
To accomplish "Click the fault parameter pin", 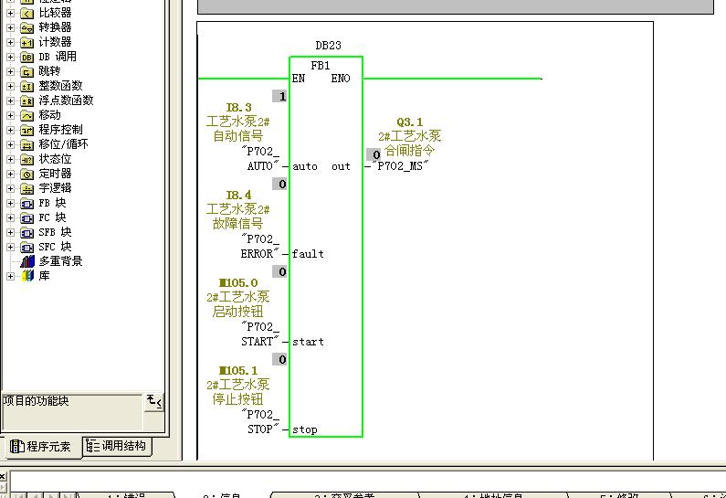I will (308, 254).
